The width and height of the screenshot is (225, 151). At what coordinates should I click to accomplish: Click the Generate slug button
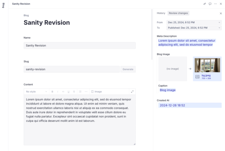point(128,69)
